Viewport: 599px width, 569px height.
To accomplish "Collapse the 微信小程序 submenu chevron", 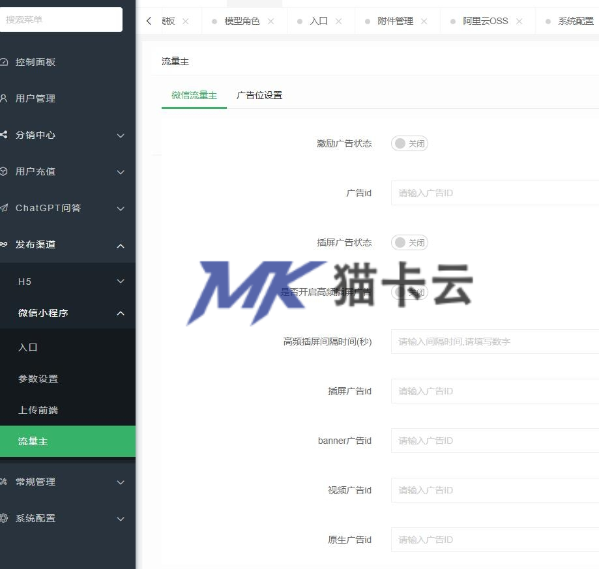I will 121,314.
